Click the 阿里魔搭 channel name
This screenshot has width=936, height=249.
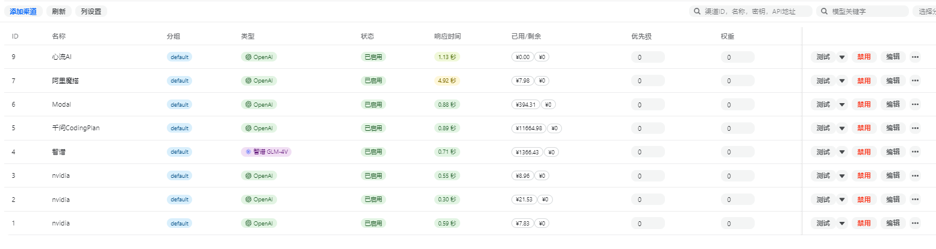click(x=66, y=81)
